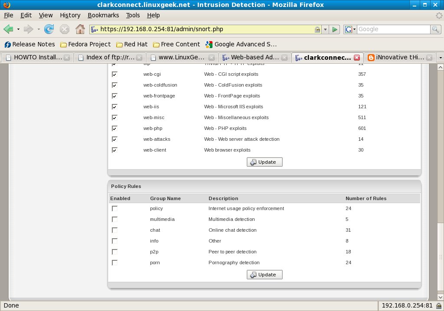Enable the policy rule group
The width and height of the screenshot is (444, 311).
coord(114,208)
